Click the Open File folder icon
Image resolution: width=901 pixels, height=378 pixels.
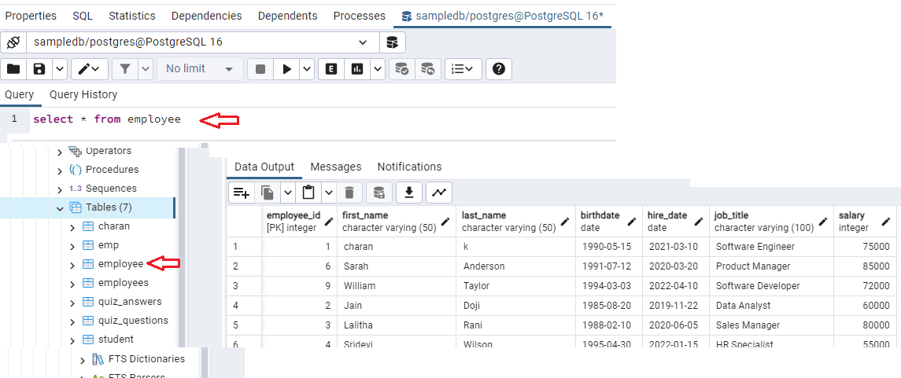pyautogui.click(x=13, y=69)
